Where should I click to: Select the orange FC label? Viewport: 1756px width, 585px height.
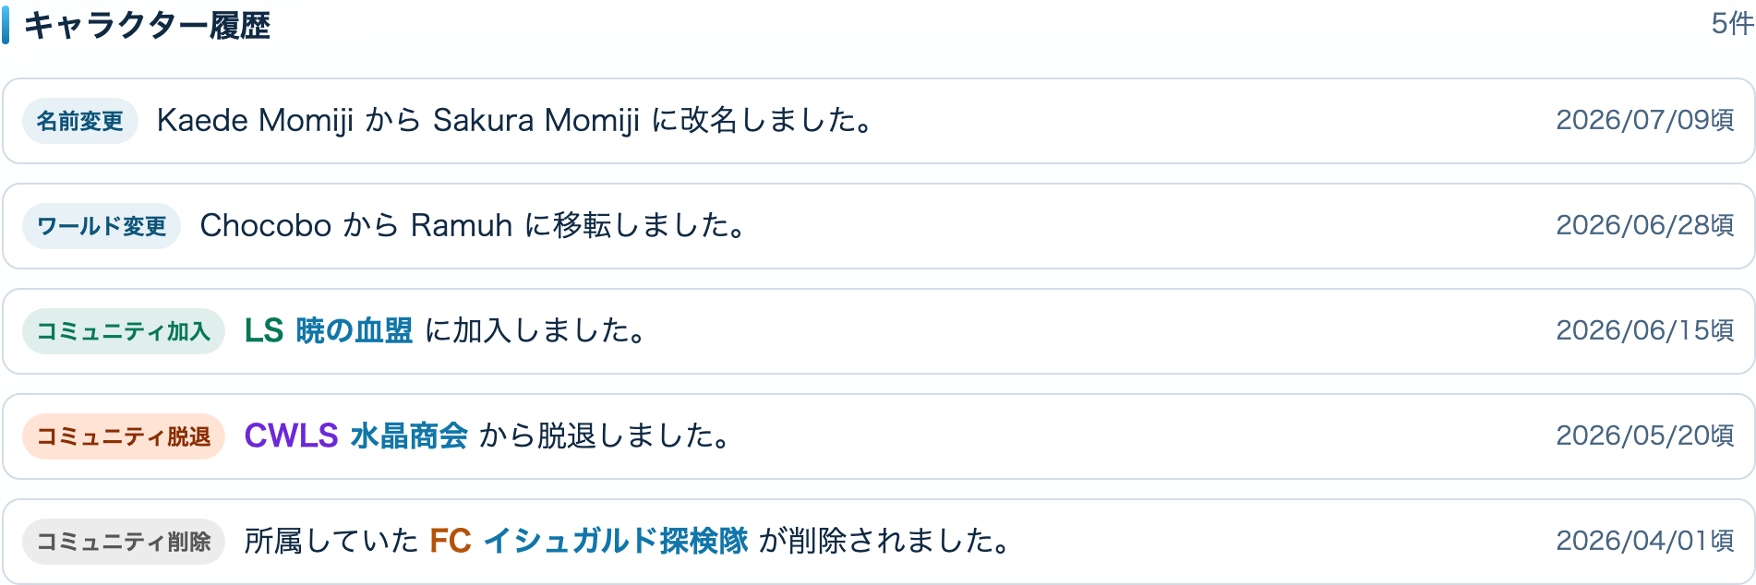click(451, 541)
